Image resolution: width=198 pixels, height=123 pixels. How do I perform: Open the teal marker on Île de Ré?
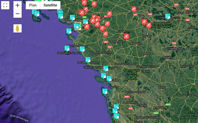click(x=103, y=76)
